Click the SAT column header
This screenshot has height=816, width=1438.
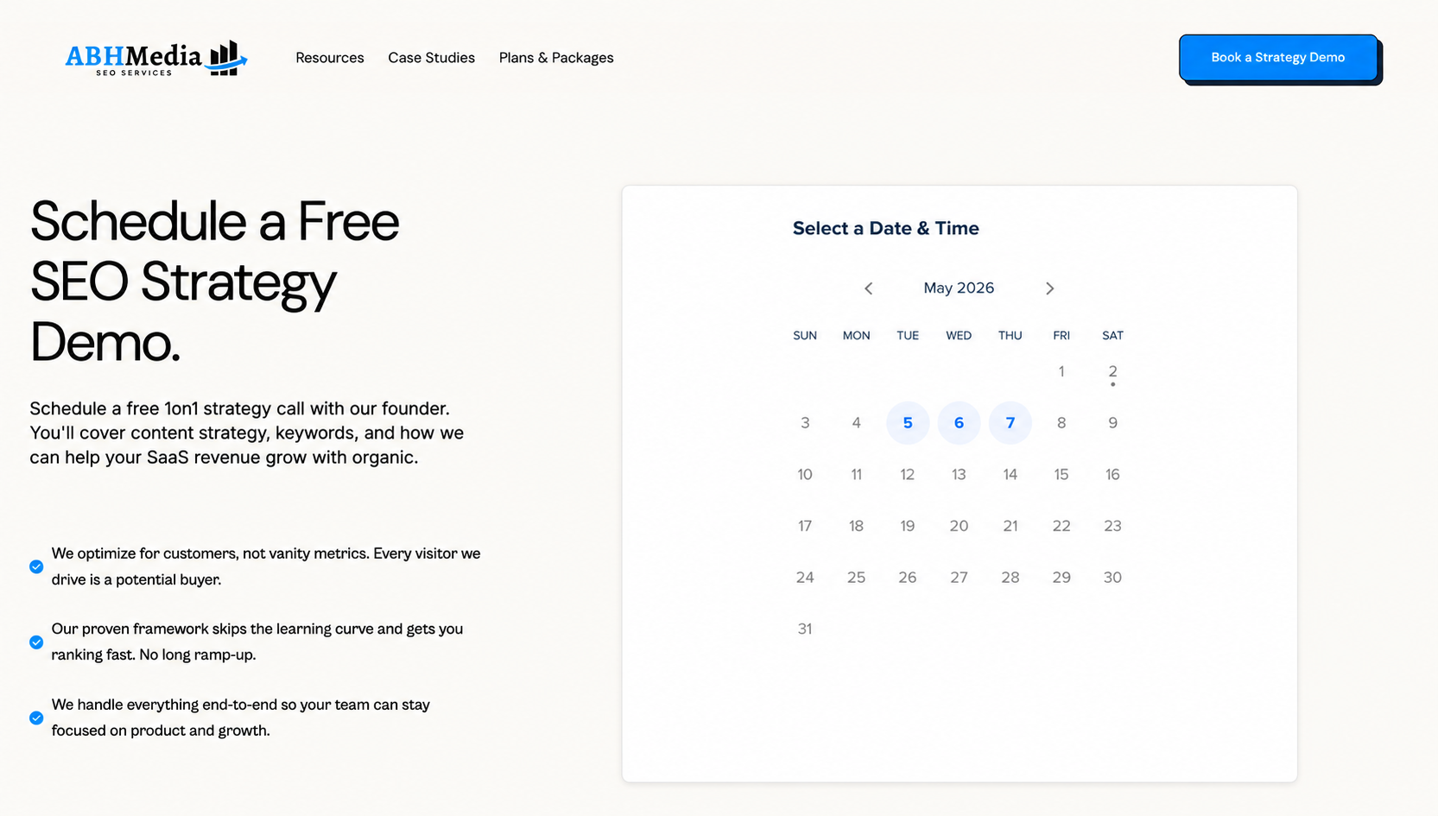(1112, 336)
